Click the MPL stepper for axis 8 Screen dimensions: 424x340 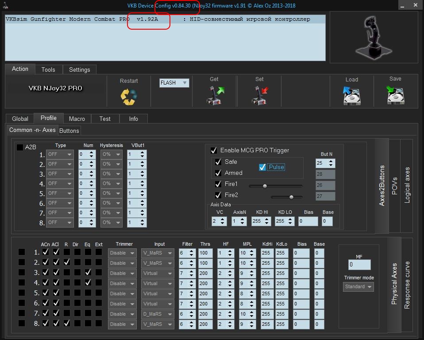247,324
